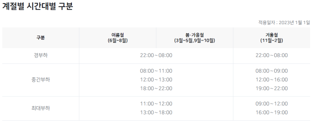316x124 pixels.
Task: Click the 봄·가을철 column header
Action: 194,38
